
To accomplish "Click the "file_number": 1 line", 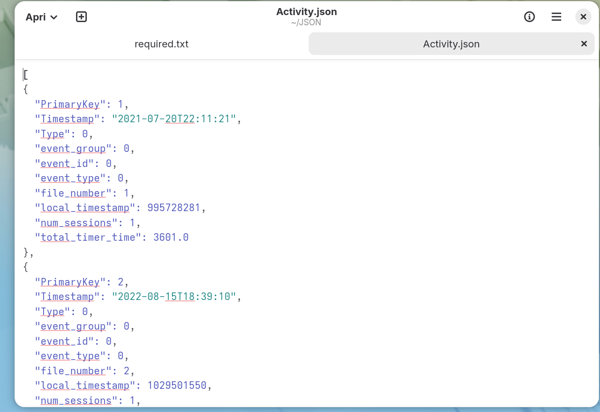I will [x=85, y=193].
